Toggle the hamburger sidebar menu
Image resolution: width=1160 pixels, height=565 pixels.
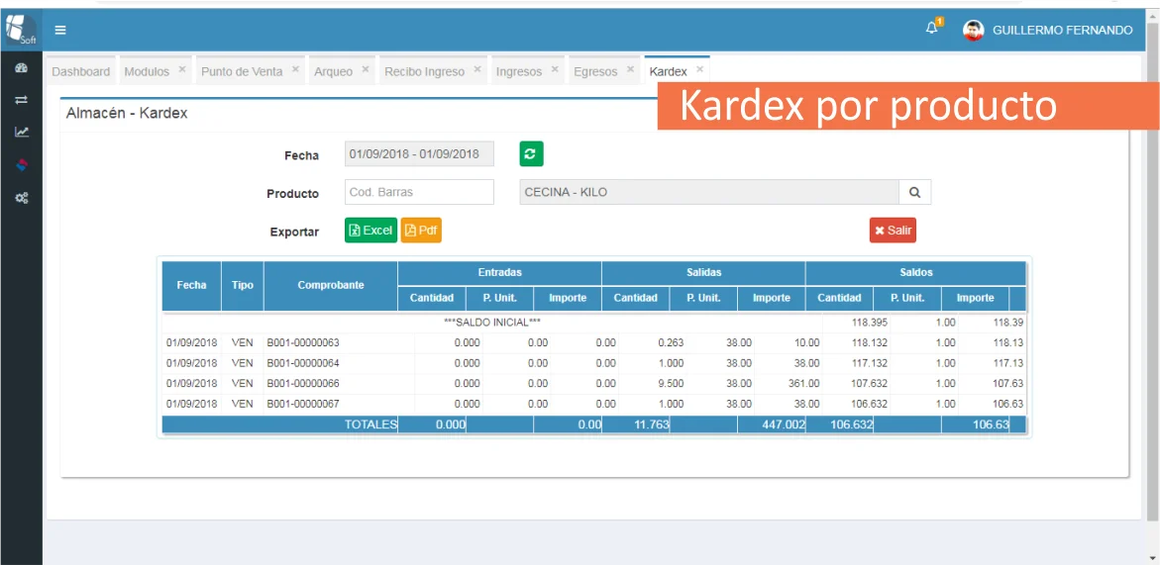pyautogui.click(x=60, y=30)
